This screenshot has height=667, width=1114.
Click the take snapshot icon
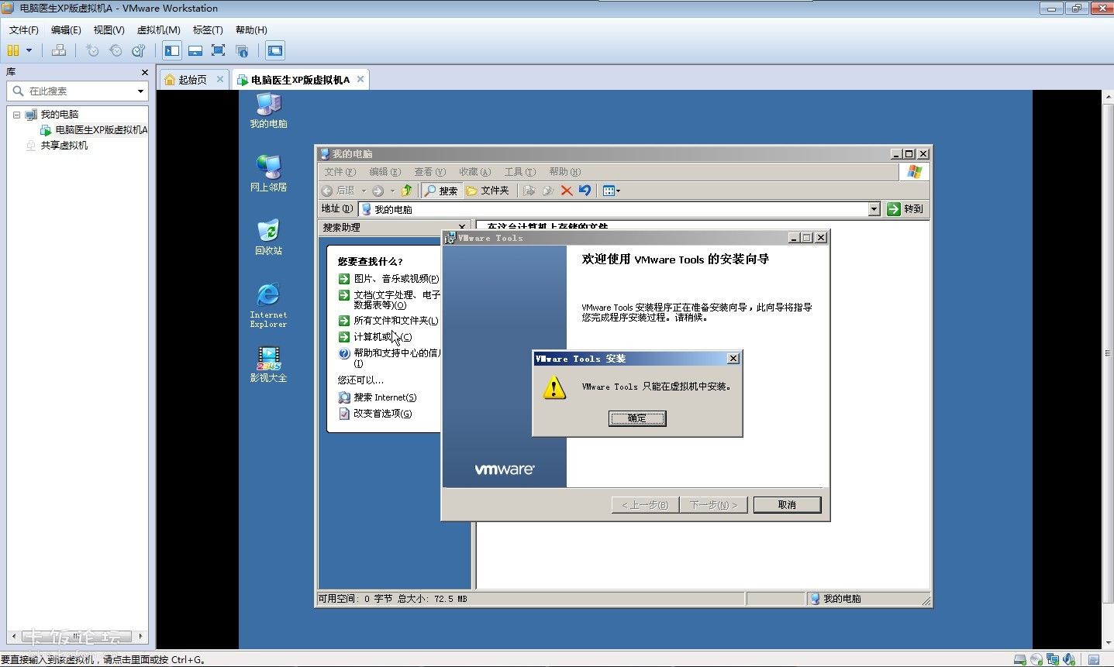[x=92, y=50]
